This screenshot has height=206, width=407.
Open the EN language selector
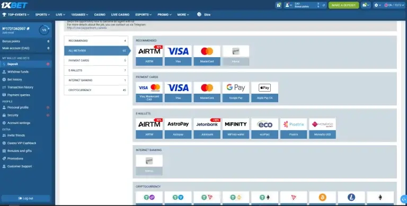(x=394, y=5)
